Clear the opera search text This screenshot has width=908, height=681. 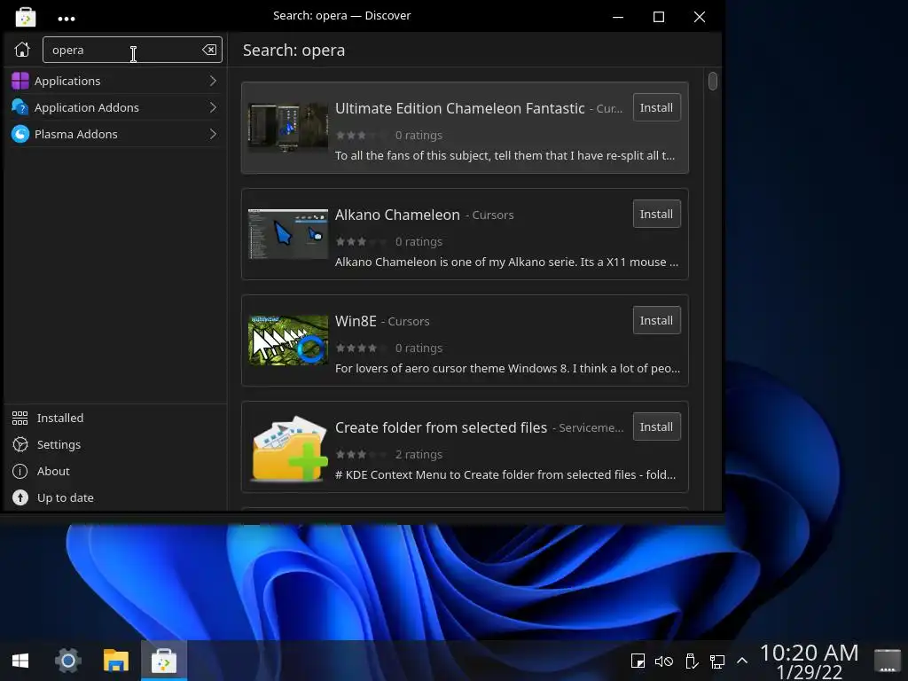(x=209, y=50)
